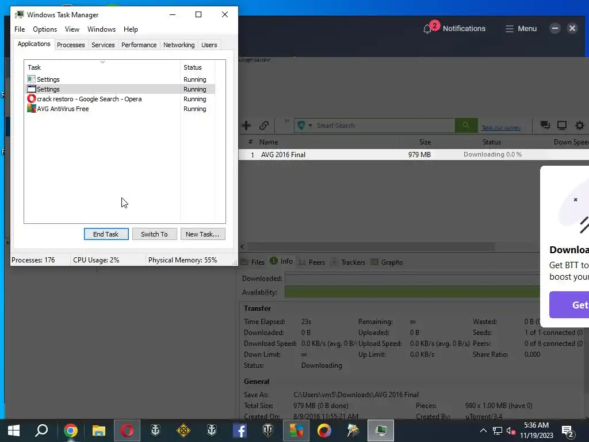Select the AVG AntiVirus Free task row
Screen dimensions: 589x442
point(120,109)
